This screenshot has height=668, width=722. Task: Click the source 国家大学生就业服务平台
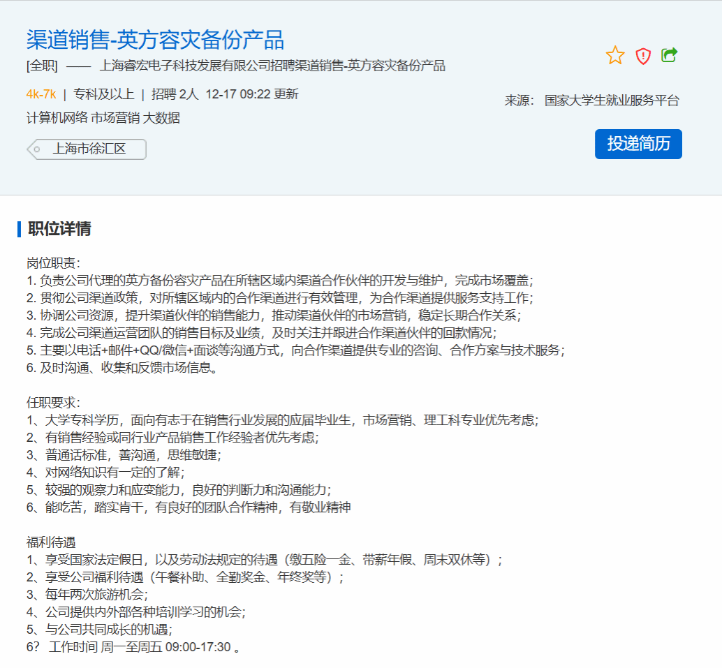coord(612,101)
